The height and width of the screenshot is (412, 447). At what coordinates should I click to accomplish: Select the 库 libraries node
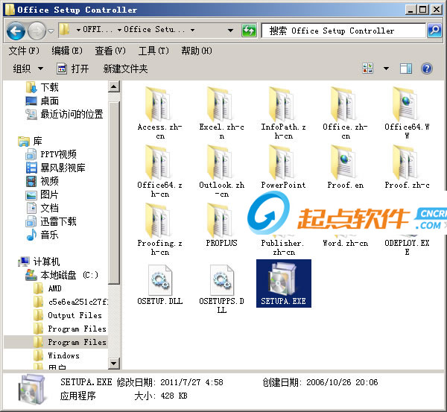click(x=31, y=141)
